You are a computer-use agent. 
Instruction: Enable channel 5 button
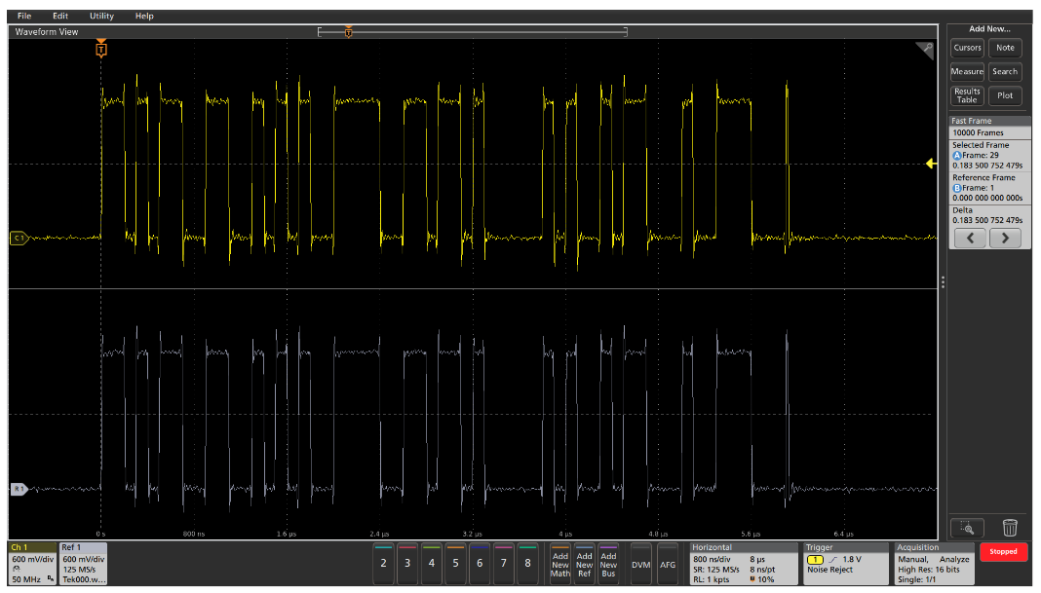point(455,563)
